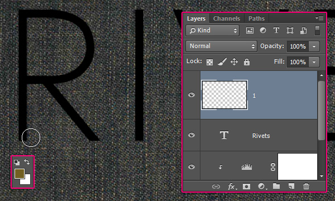Click the clipping mask arrow indicator
The height and width of the screenshot is (201, 335).
click(x=221, y=167)
